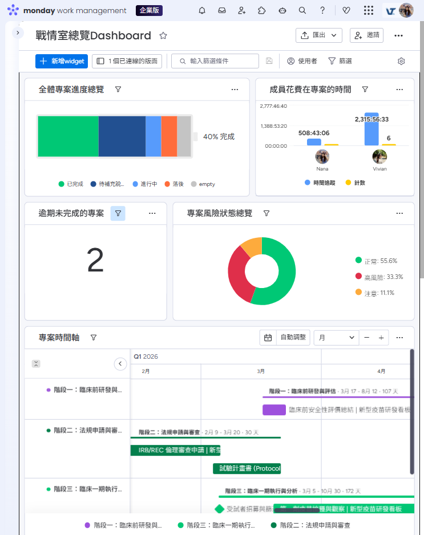The height and width of the screenshot is (535, 424).
Task: Open the apps puzzle-piece icon
Action: [261, 11]
